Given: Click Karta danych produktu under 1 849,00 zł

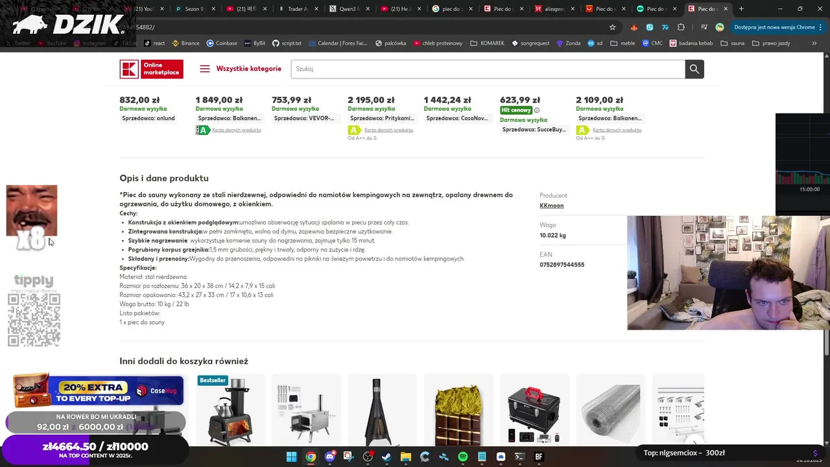Looking at the screenshot, I should [237, 130].
